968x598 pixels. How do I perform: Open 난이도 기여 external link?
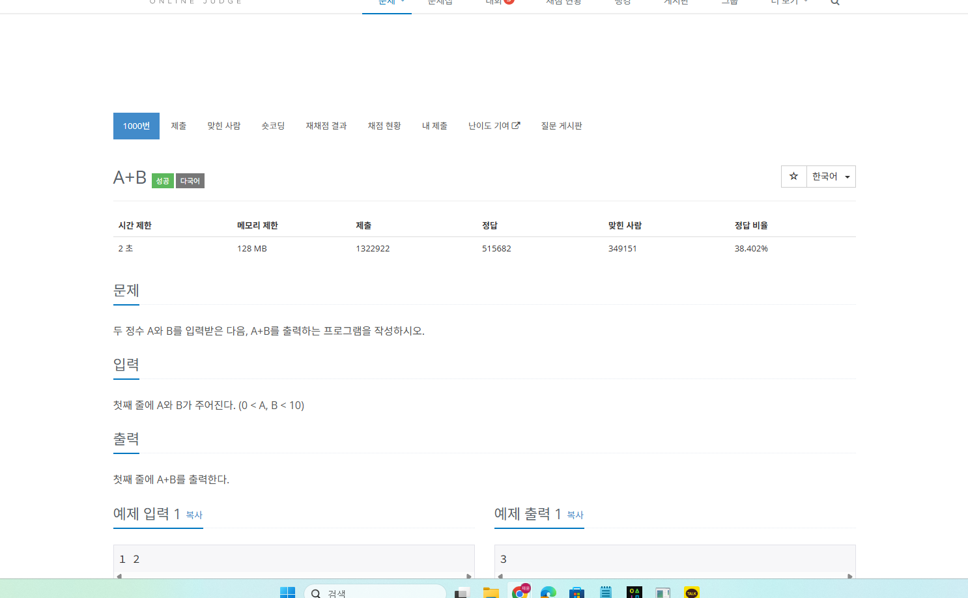(494, 126)
